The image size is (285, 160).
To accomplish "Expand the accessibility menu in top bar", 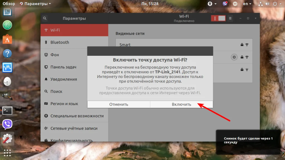I will (x=212, y=4).
